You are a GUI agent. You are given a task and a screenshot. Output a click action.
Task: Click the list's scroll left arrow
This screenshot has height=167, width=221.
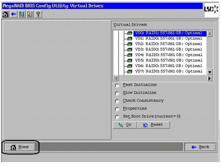pos(116,78)
